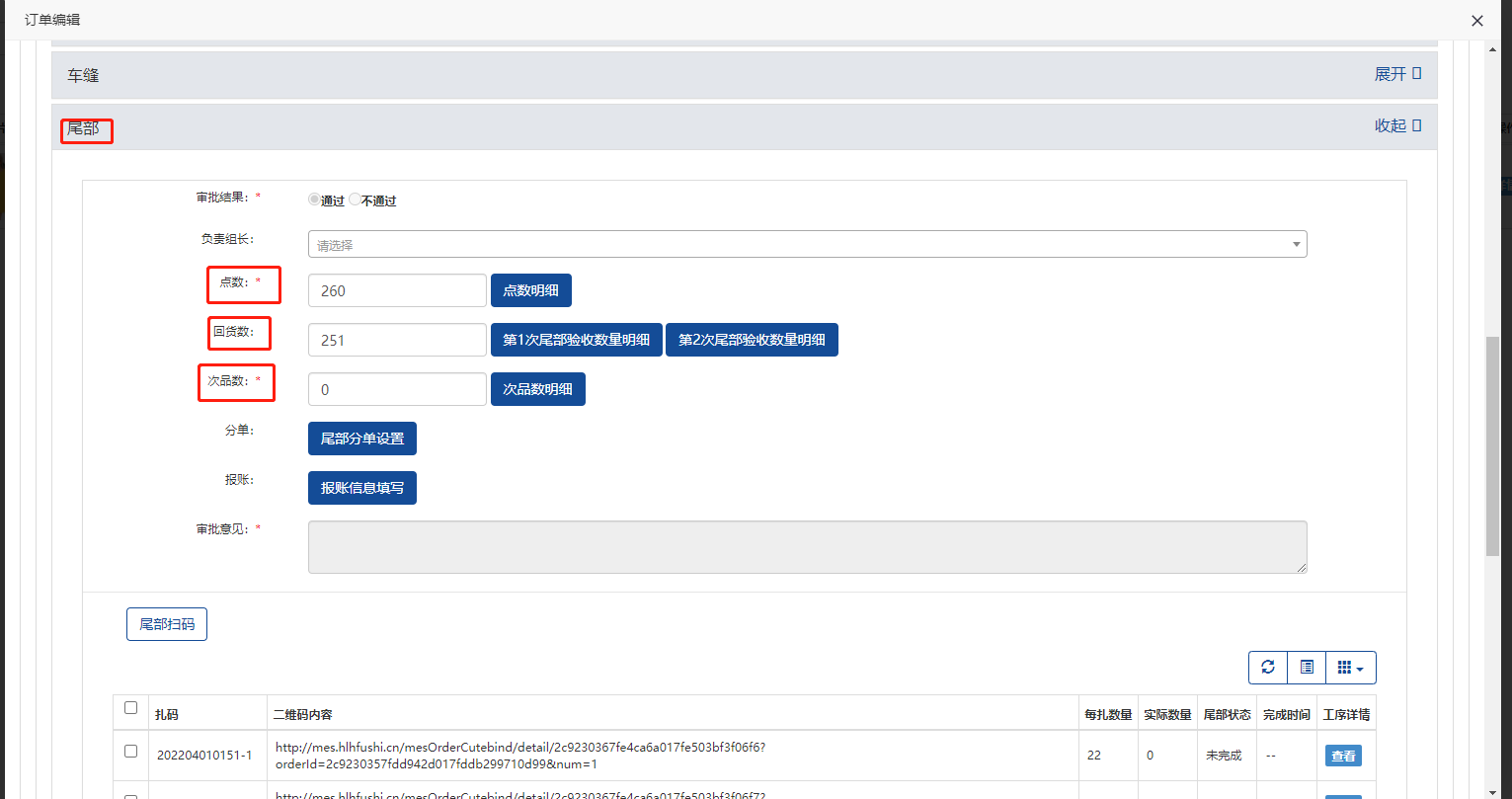Open the 负责组长 dropdown
This screenshot has width=1512, height=799.
coord(807,244)
